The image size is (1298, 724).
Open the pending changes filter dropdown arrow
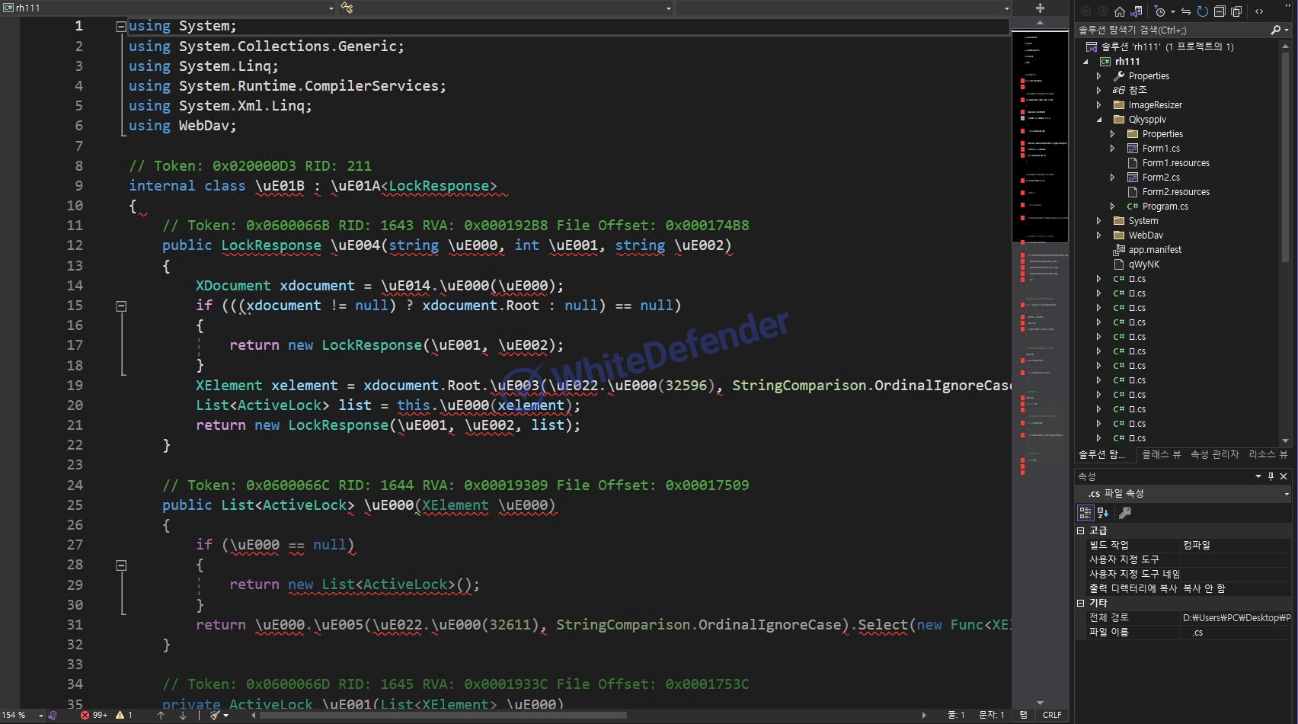click(1172, 12)
